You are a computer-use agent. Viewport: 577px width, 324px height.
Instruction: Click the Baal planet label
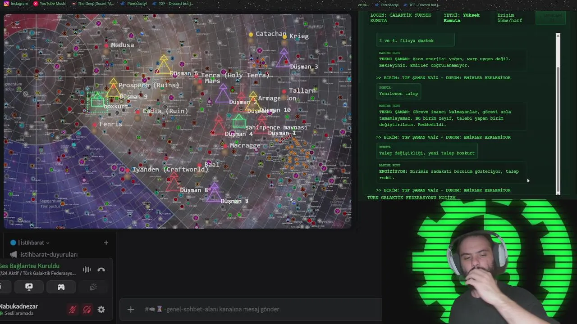coord(212,164)
